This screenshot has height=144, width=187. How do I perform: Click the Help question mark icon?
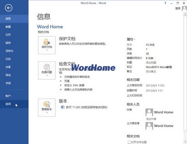tap(165, 3)
